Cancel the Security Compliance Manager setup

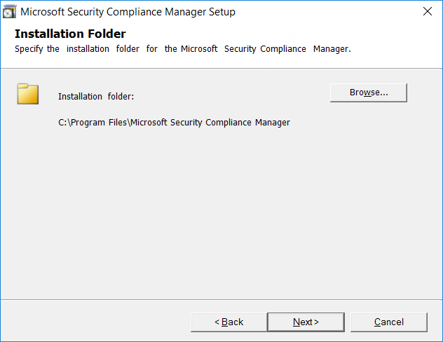point(389,322)
